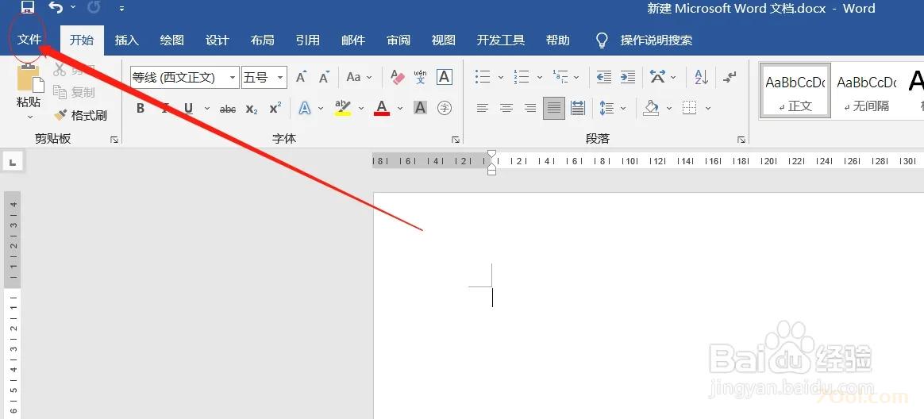Toggle show paragraph marks

point(730,77)
